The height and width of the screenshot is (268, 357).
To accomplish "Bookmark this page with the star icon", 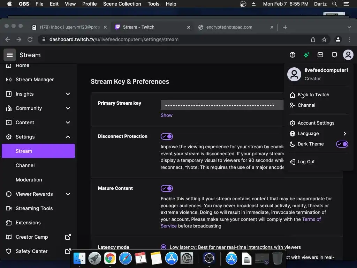I will coord(324,39).
